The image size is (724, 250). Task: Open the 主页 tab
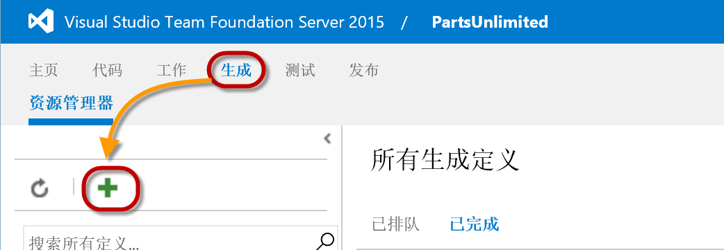pyautogui.click(x=43, y=71)
